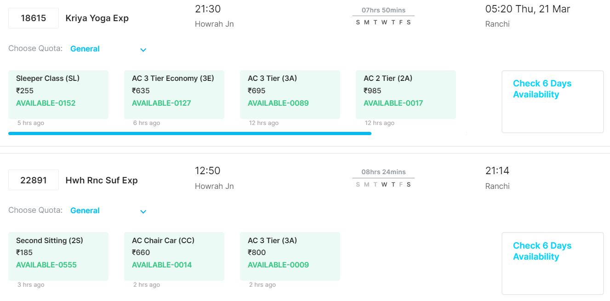Open Hwh Rnc Suf Exp train name
This screenshot has height=301, width=610.
[x=102, y=180]
